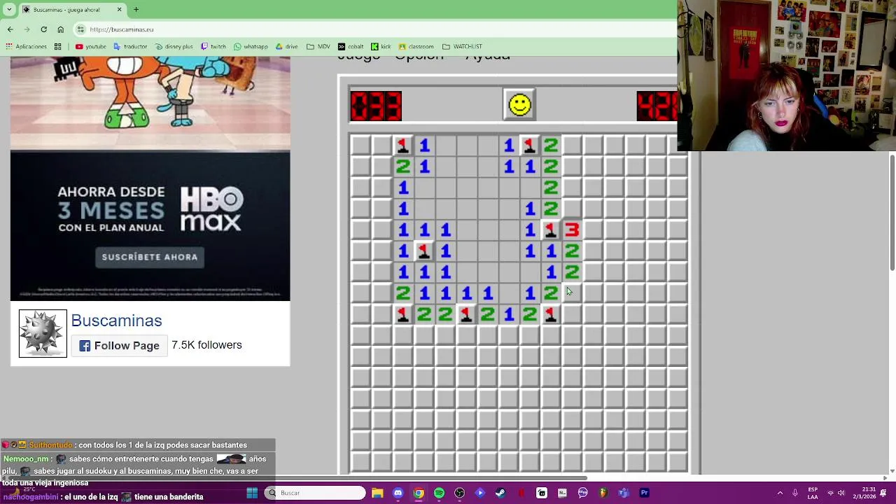
Task: Click the top-row flag left of blue 1
Action: 403,146
